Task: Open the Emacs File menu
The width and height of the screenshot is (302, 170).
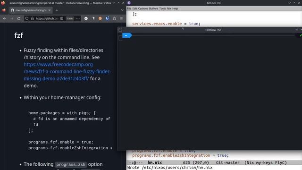Action: 129,8
